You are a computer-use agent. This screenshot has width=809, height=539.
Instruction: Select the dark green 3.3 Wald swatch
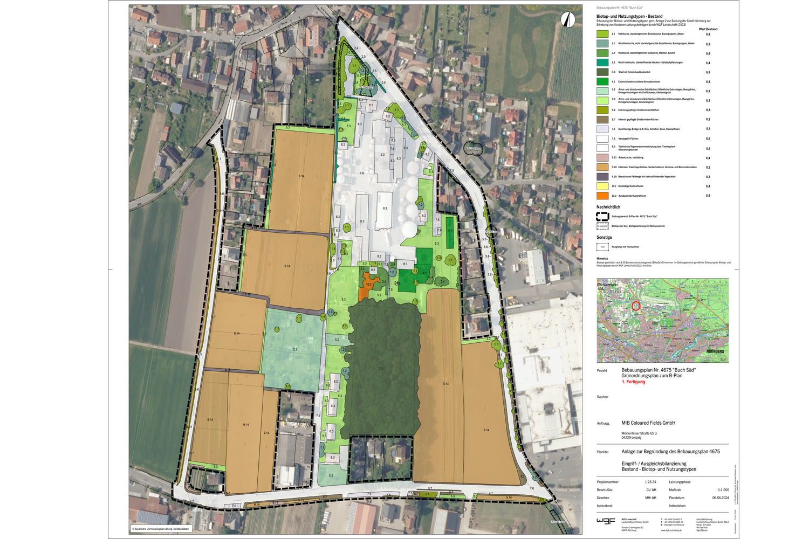coord(602,72)
